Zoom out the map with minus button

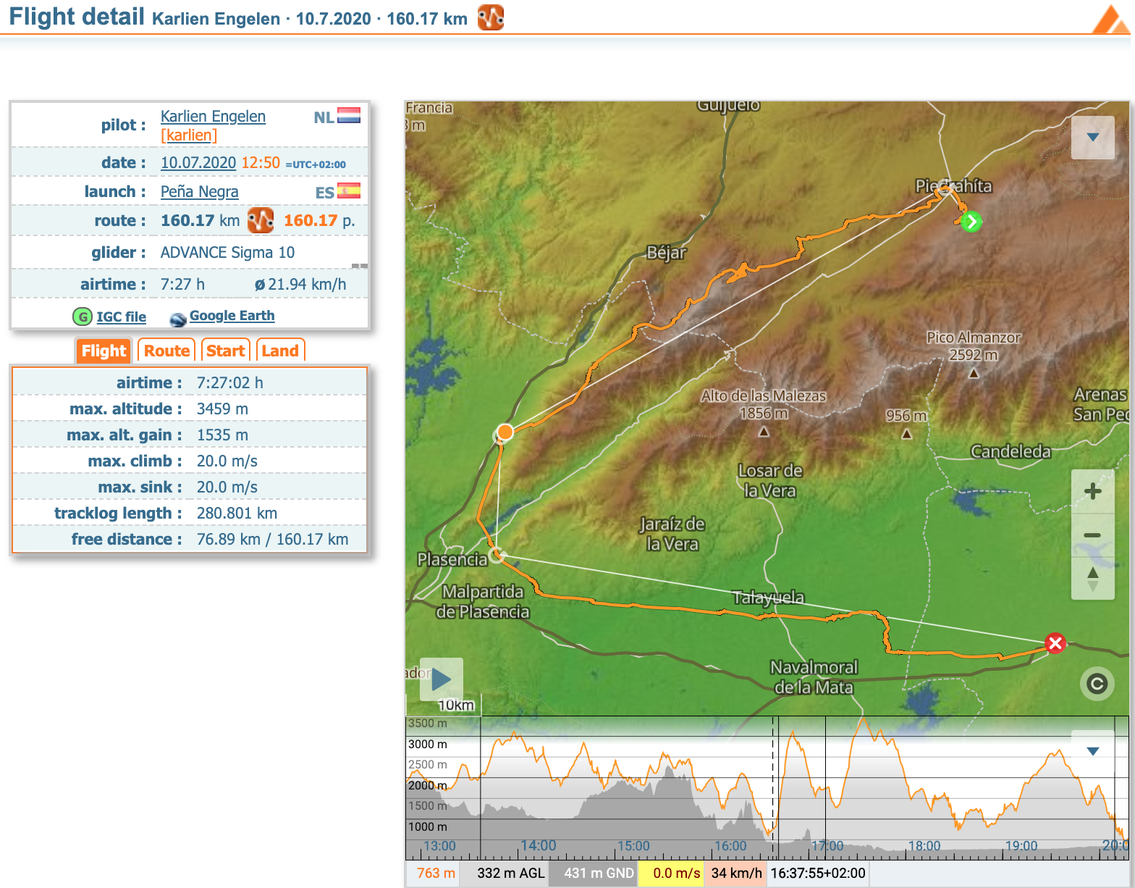(1092, 535)
